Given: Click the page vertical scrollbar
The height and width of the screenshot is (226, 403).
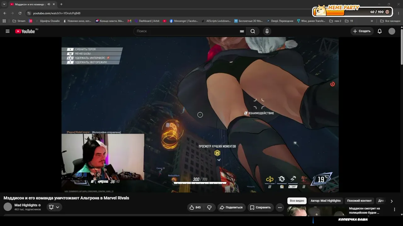Looking at the screenshot, I should click(x=402, y=47).
